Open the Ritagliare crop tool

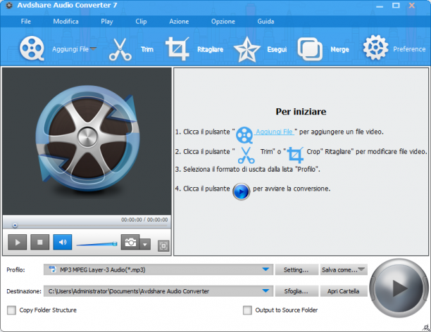(x=177, y=49)
